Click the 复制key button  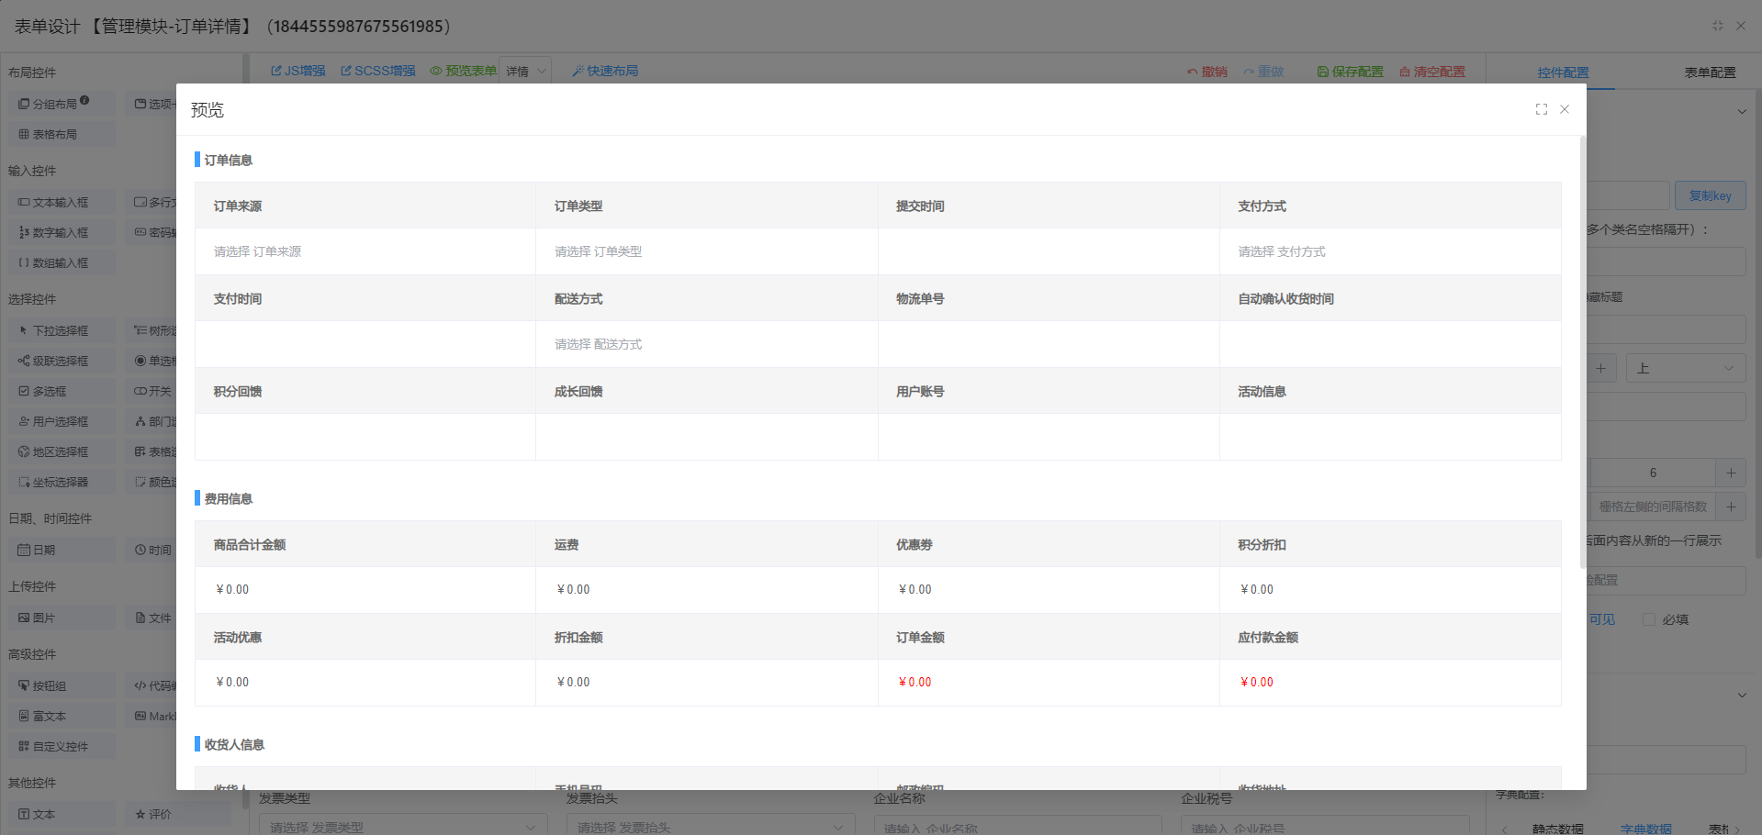coord(1710,195)
